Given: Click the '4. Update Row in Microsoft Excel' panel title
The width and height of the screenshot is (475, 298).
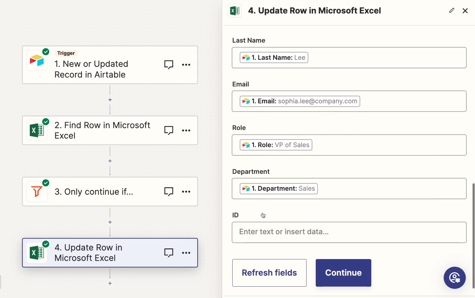Looking at the screenshot, I should [x=315, y=11].
